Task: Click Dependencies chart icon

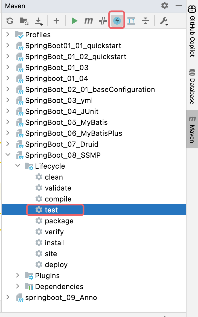Action: (x=29, y=286)
